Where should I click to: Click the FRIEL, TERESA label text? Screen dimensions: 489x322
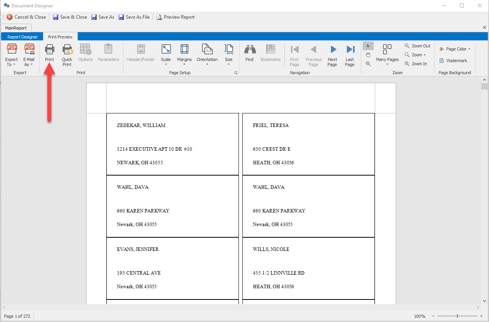point(271,125)
